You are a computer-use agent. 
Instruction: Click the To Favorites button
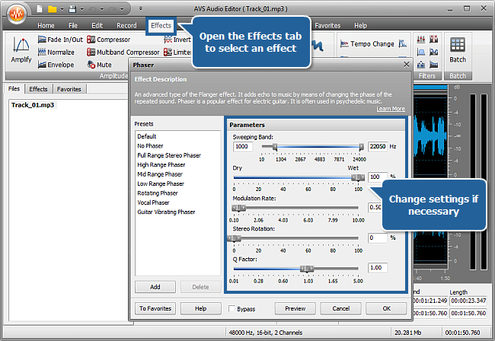point(155,308)
